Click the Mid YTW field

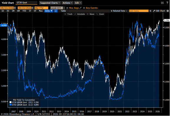click(x=41, y=8)
